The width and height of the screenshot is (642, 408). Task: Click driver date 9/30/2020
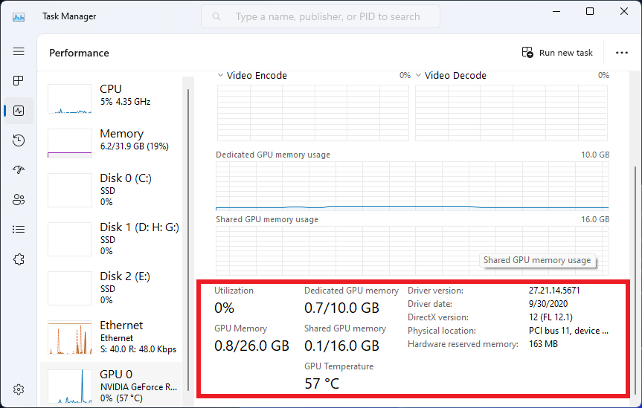(548, 304)
